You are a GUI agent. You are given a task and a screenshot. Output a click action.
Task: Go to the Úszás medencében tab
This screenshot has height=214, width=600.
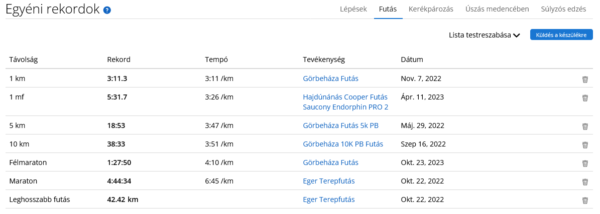[x=497, y=9]
